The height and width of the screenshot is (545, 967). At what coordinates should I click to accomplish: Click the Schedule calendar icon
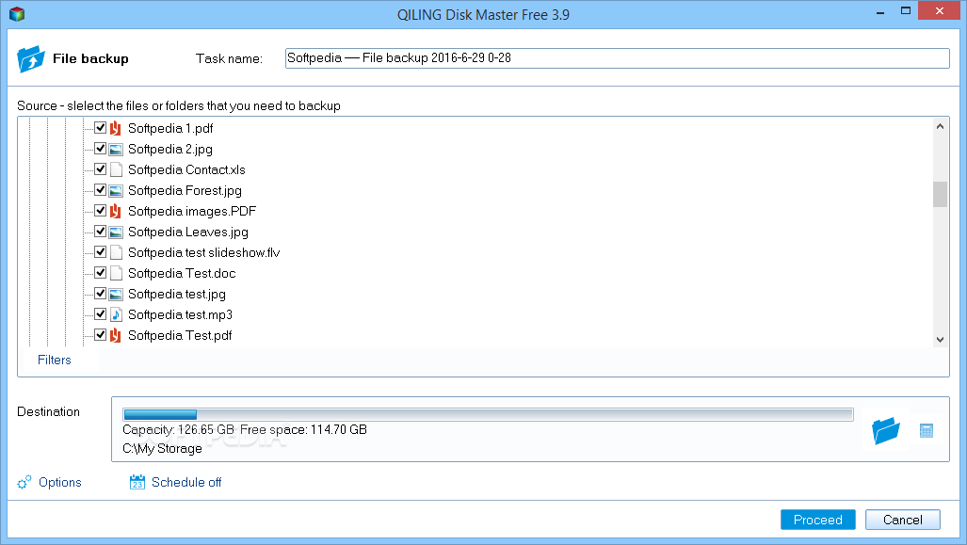[137, 482]
